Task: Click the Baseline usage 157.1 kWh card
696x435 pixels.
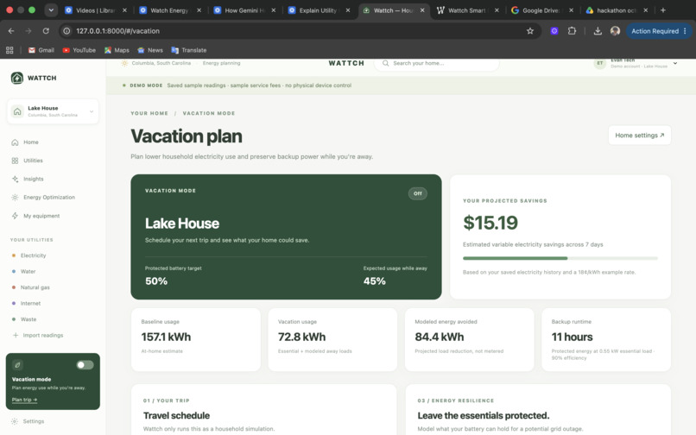Action: click(x=196, y=339)
